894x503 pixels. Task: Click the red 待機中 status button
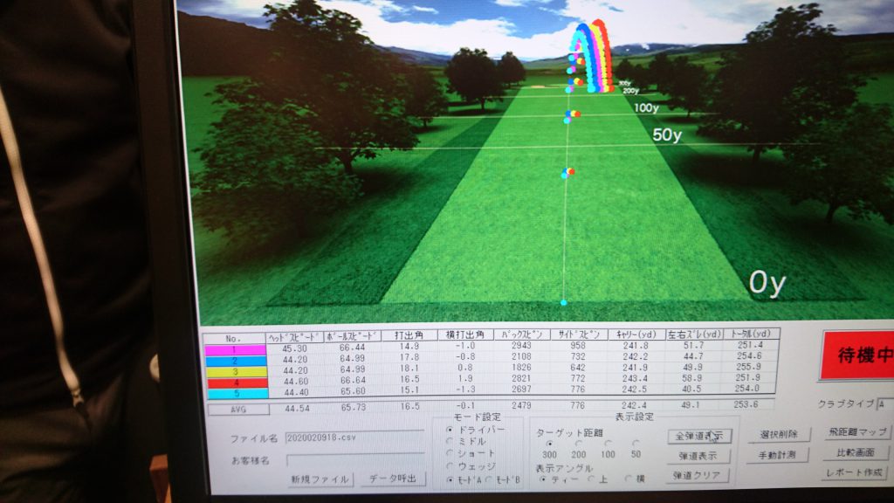(x=857, y=355)
